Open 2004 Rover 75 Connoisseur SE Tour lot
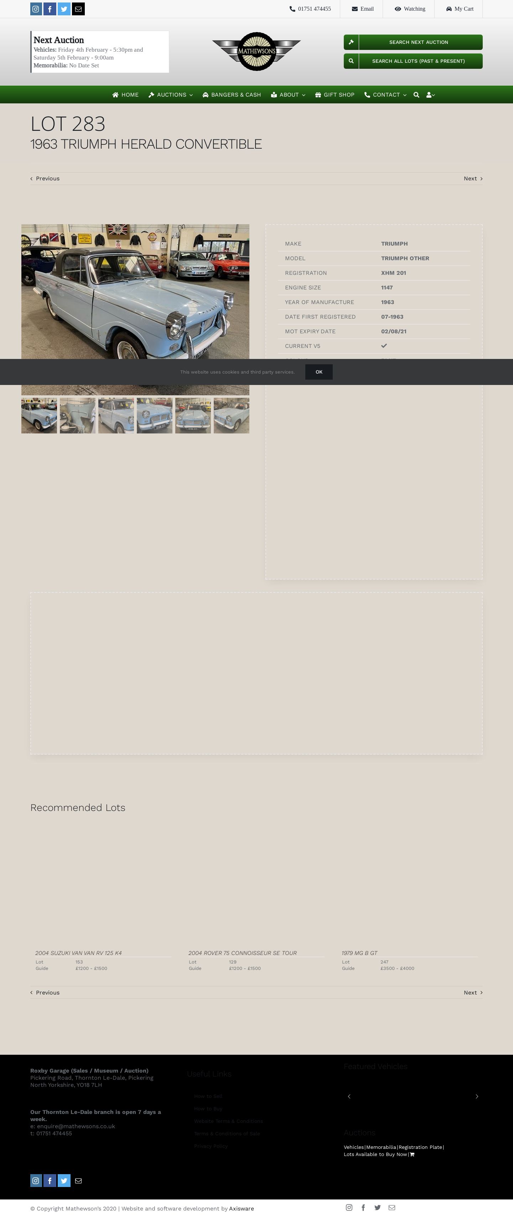 [243, 953]
